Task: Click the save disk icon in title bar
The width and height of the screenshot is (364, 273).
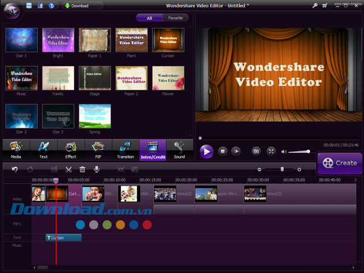Action: 29,5
